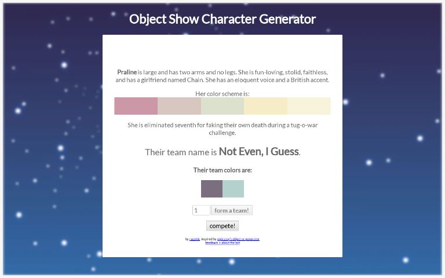Select the pale cream color swatch
The image size is (445, 278).
click(x=309, y=106)
